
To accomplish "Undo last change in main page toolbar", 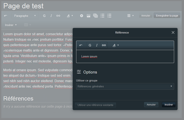I will [5, 16].
